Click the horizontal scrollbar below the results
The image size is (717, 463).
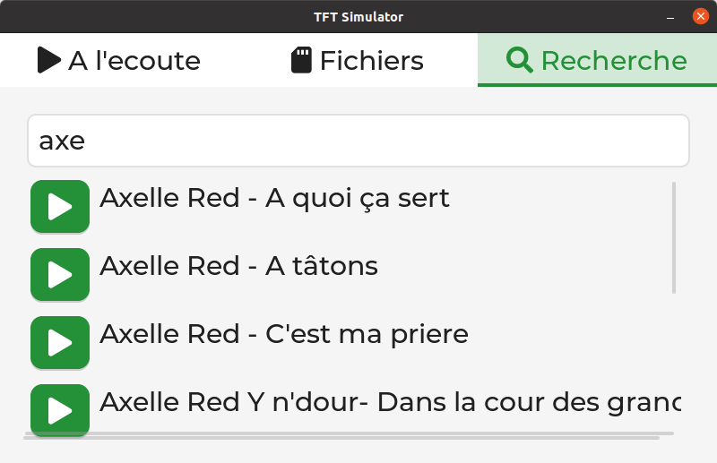(x=349, y=433)
